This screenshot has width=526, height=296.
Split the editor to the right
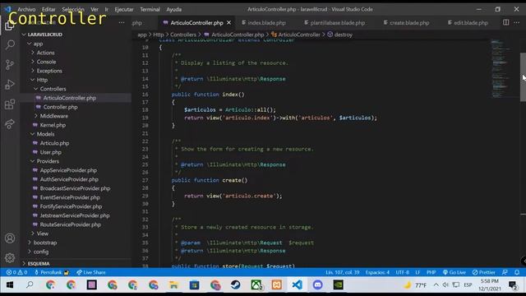506,22
